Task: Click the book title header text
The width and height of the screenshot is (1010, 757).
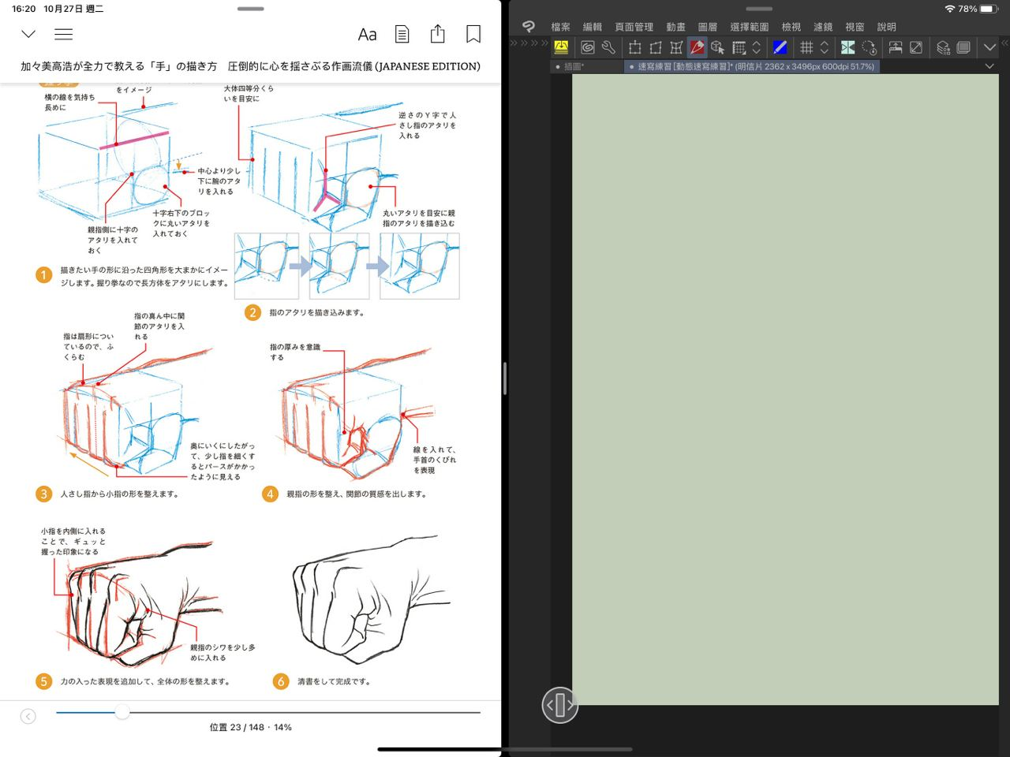Action: (250, 66)
